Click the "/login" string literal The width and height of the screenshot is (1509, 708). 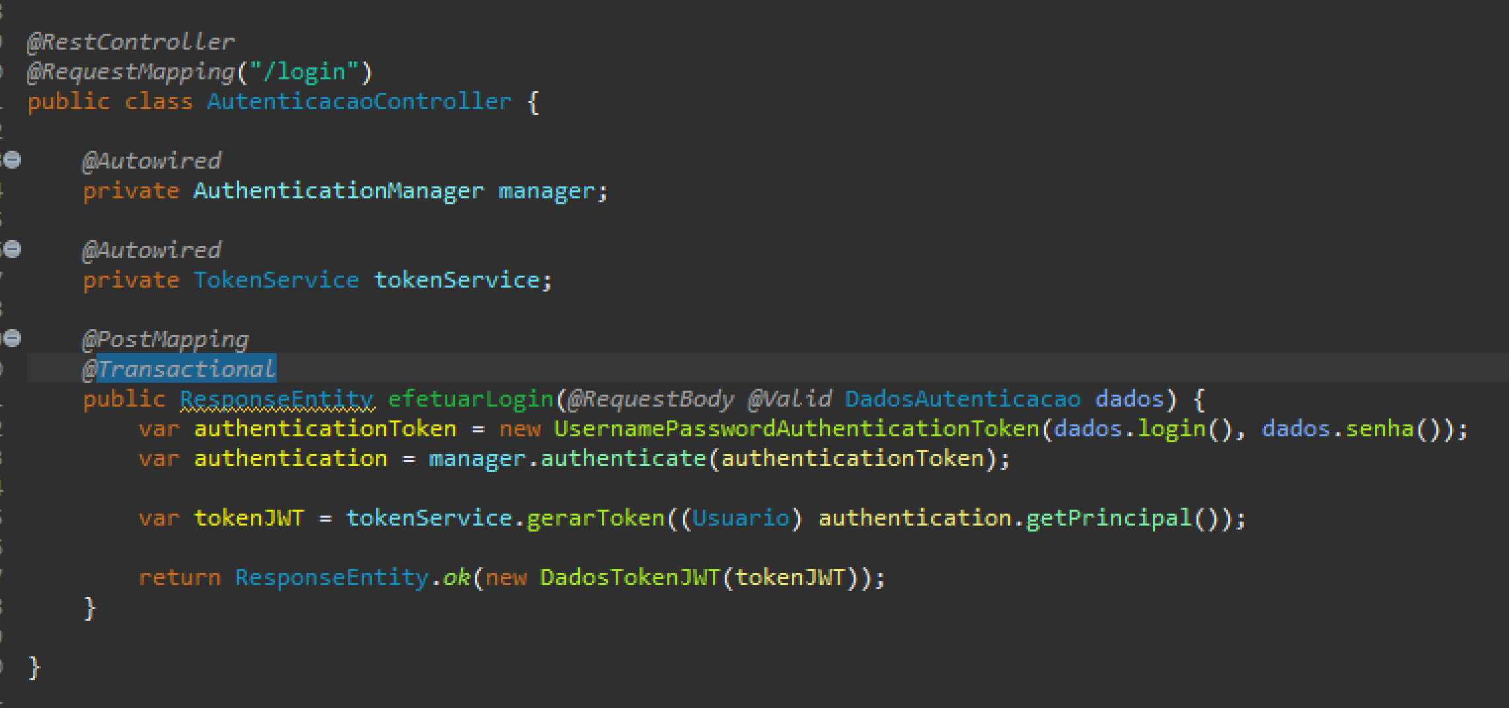304,72
